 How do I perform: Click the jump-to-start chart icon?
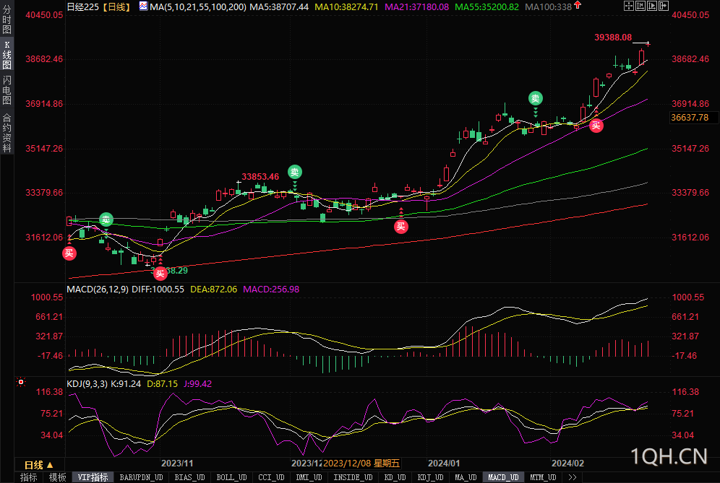click(x=640, y=6)
